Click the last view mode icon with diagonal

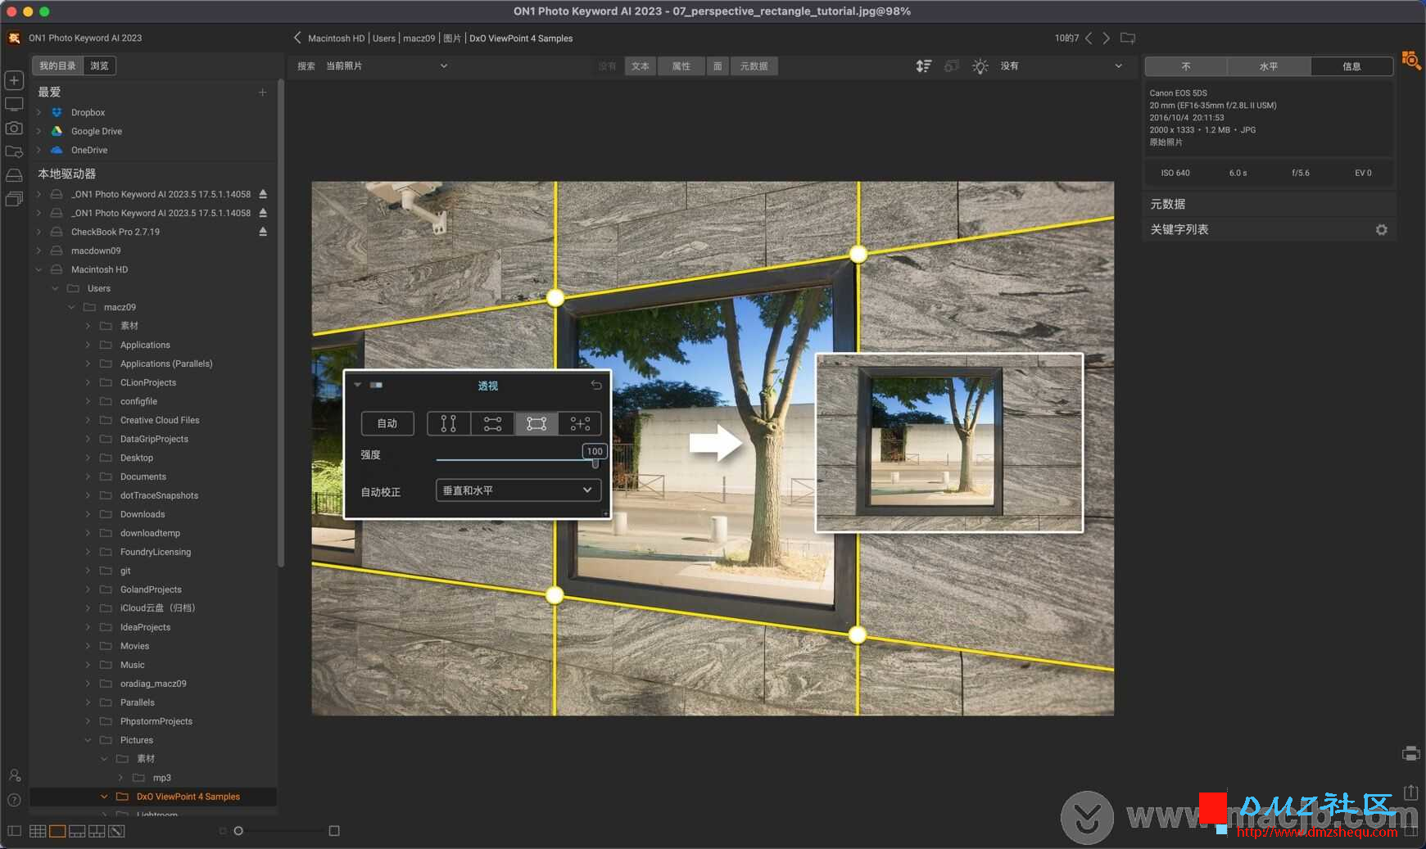(x=116, y=831)
